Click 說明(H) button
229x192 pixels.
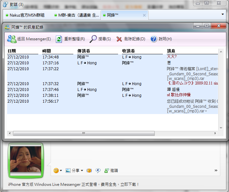point(161,39)
